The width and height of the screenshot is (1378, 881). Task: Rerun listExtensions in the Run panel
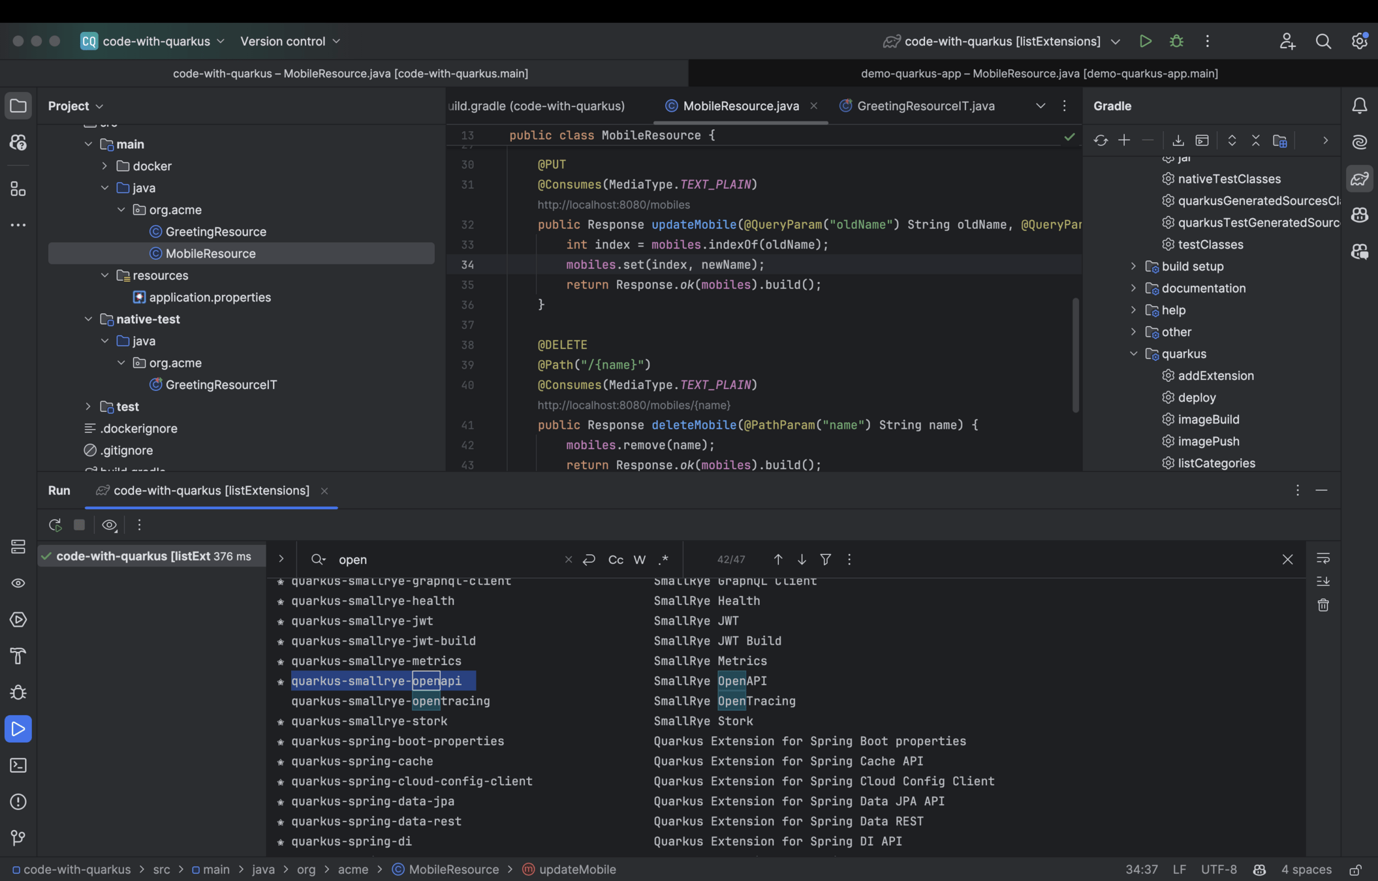point(55,525)
